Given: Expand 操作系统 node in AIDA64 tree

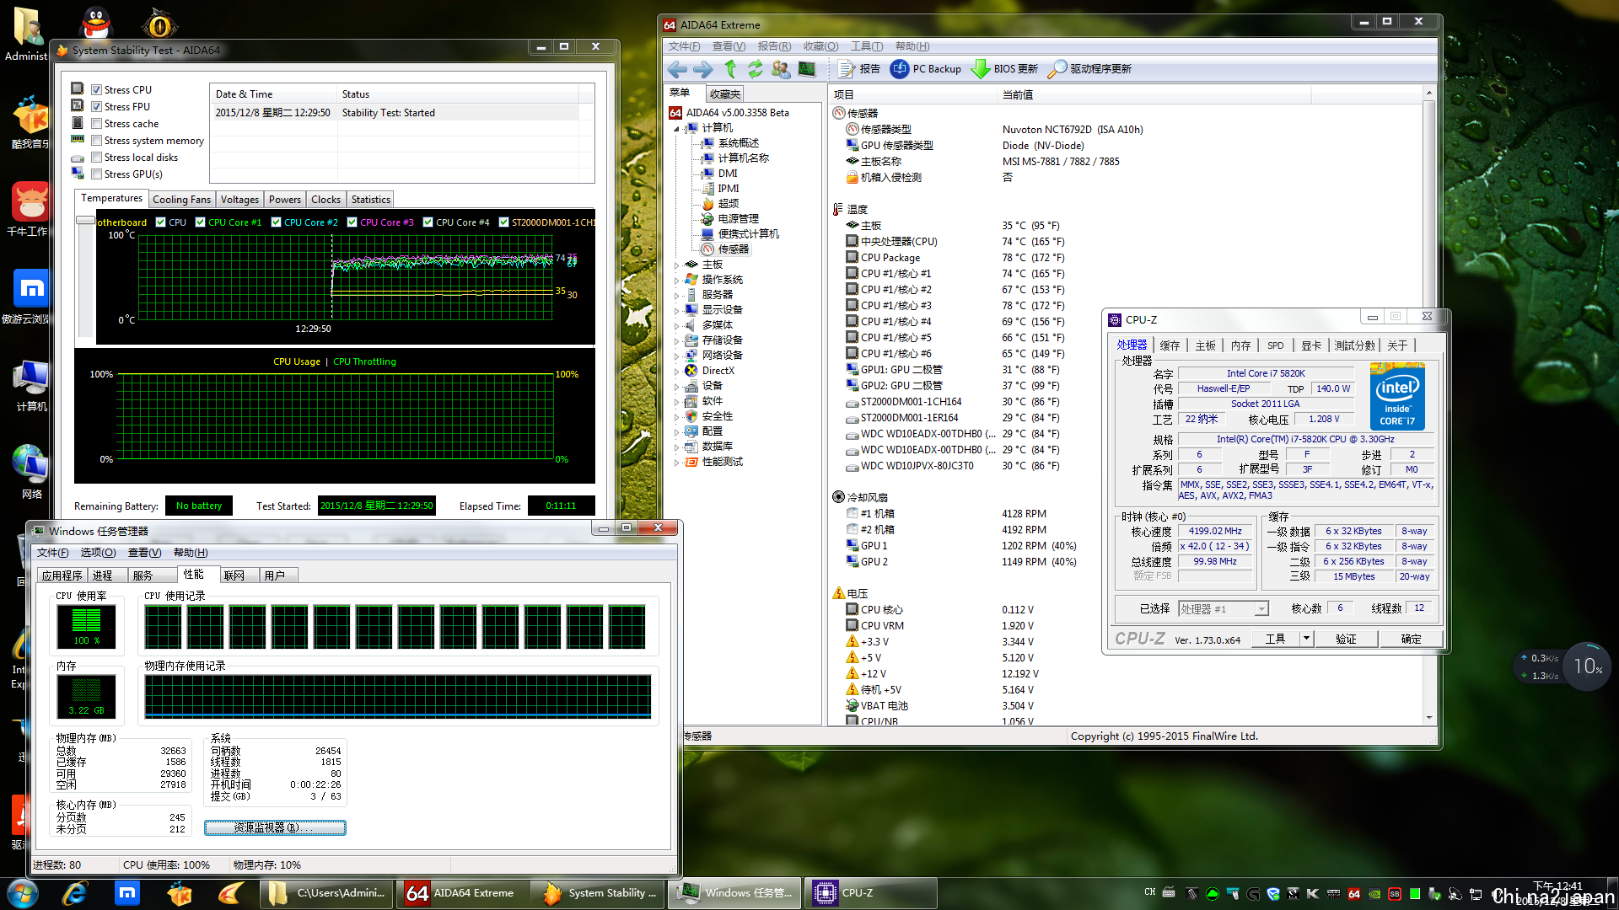Looking at the screenshot, I should click(676, 281).
